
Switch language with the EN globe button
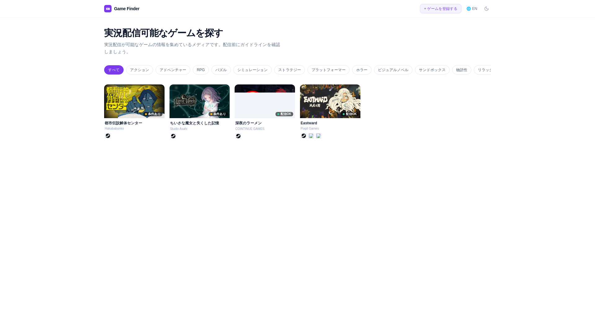coord(472,9)
